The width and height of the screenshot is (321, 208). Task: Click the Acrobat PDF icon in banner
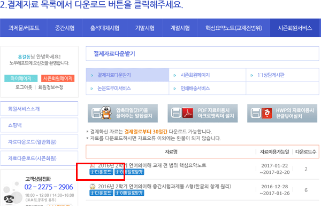(188, 113)
